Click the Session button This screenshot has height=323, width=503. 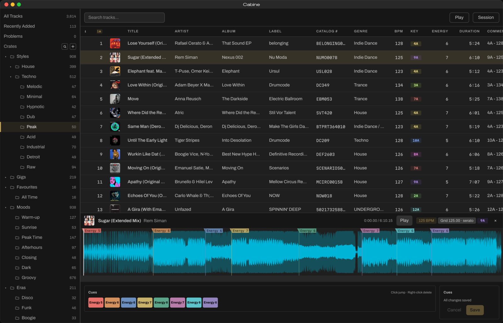point(486,18)
